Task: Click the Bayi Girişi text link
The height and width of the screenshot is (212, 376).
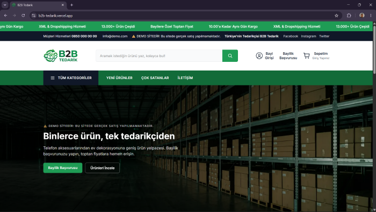Action: click(269, 56)
